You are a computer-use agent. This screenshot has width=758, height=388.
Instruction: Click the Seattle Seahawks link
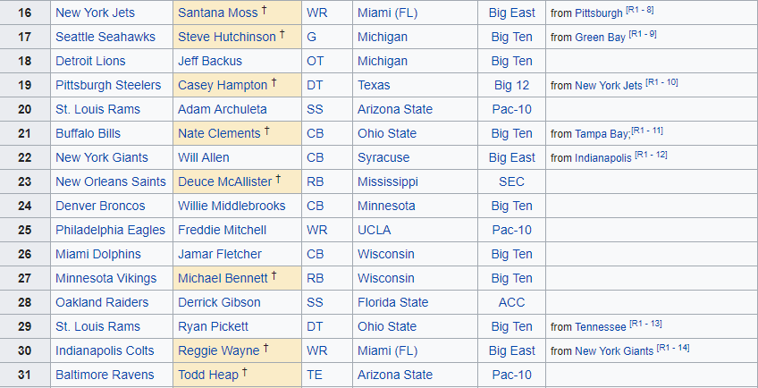pyautogui.click(x=105, y=38)
